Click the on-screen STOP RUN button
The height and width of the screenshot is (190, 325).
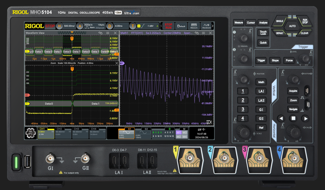(x=168, y=26)
